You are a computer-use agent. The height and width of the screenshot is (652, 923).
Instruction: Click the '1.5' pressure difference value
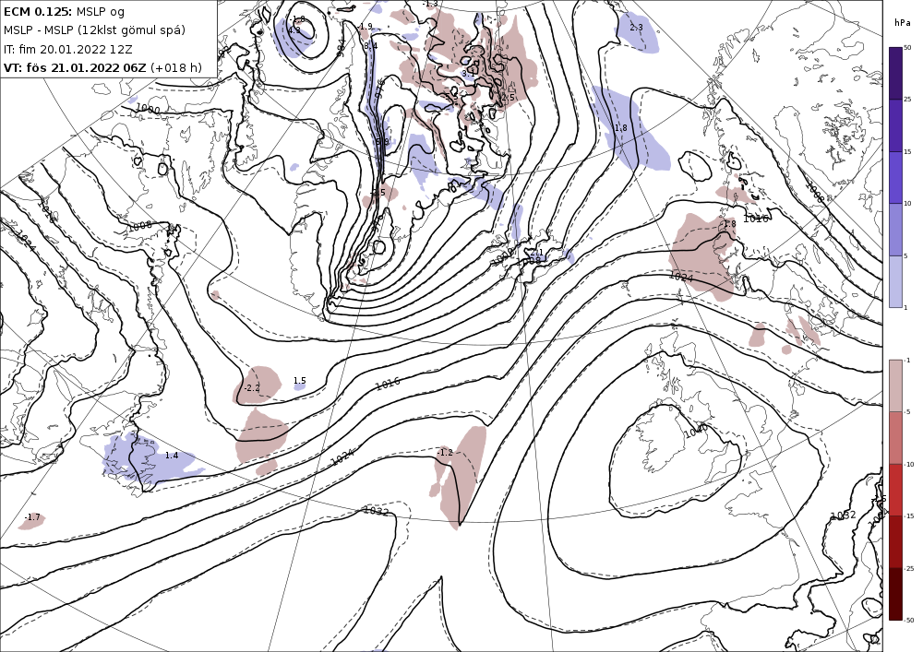pyautogui.click(x=300, y=381)
